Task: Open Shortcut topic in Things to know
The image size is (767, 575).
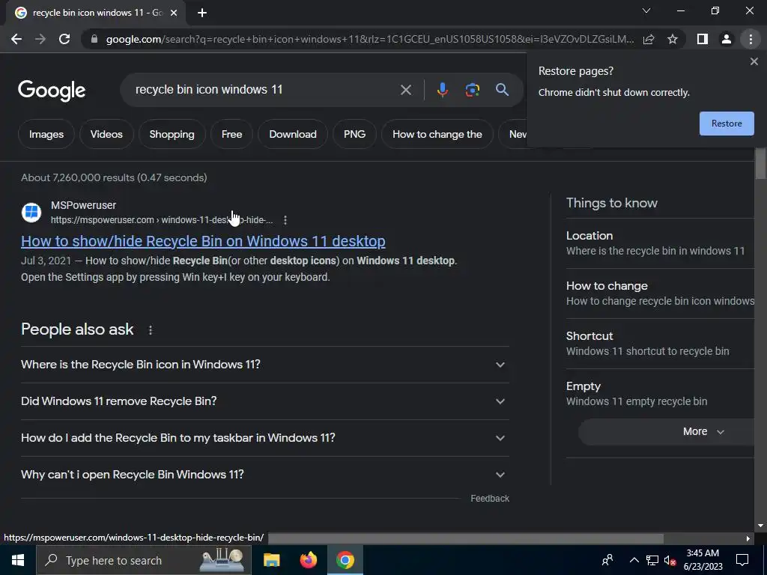Action: [x=661, y=344]
